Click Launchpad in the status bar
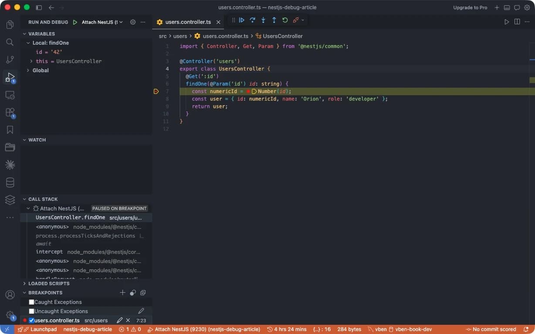 (40, 329)
